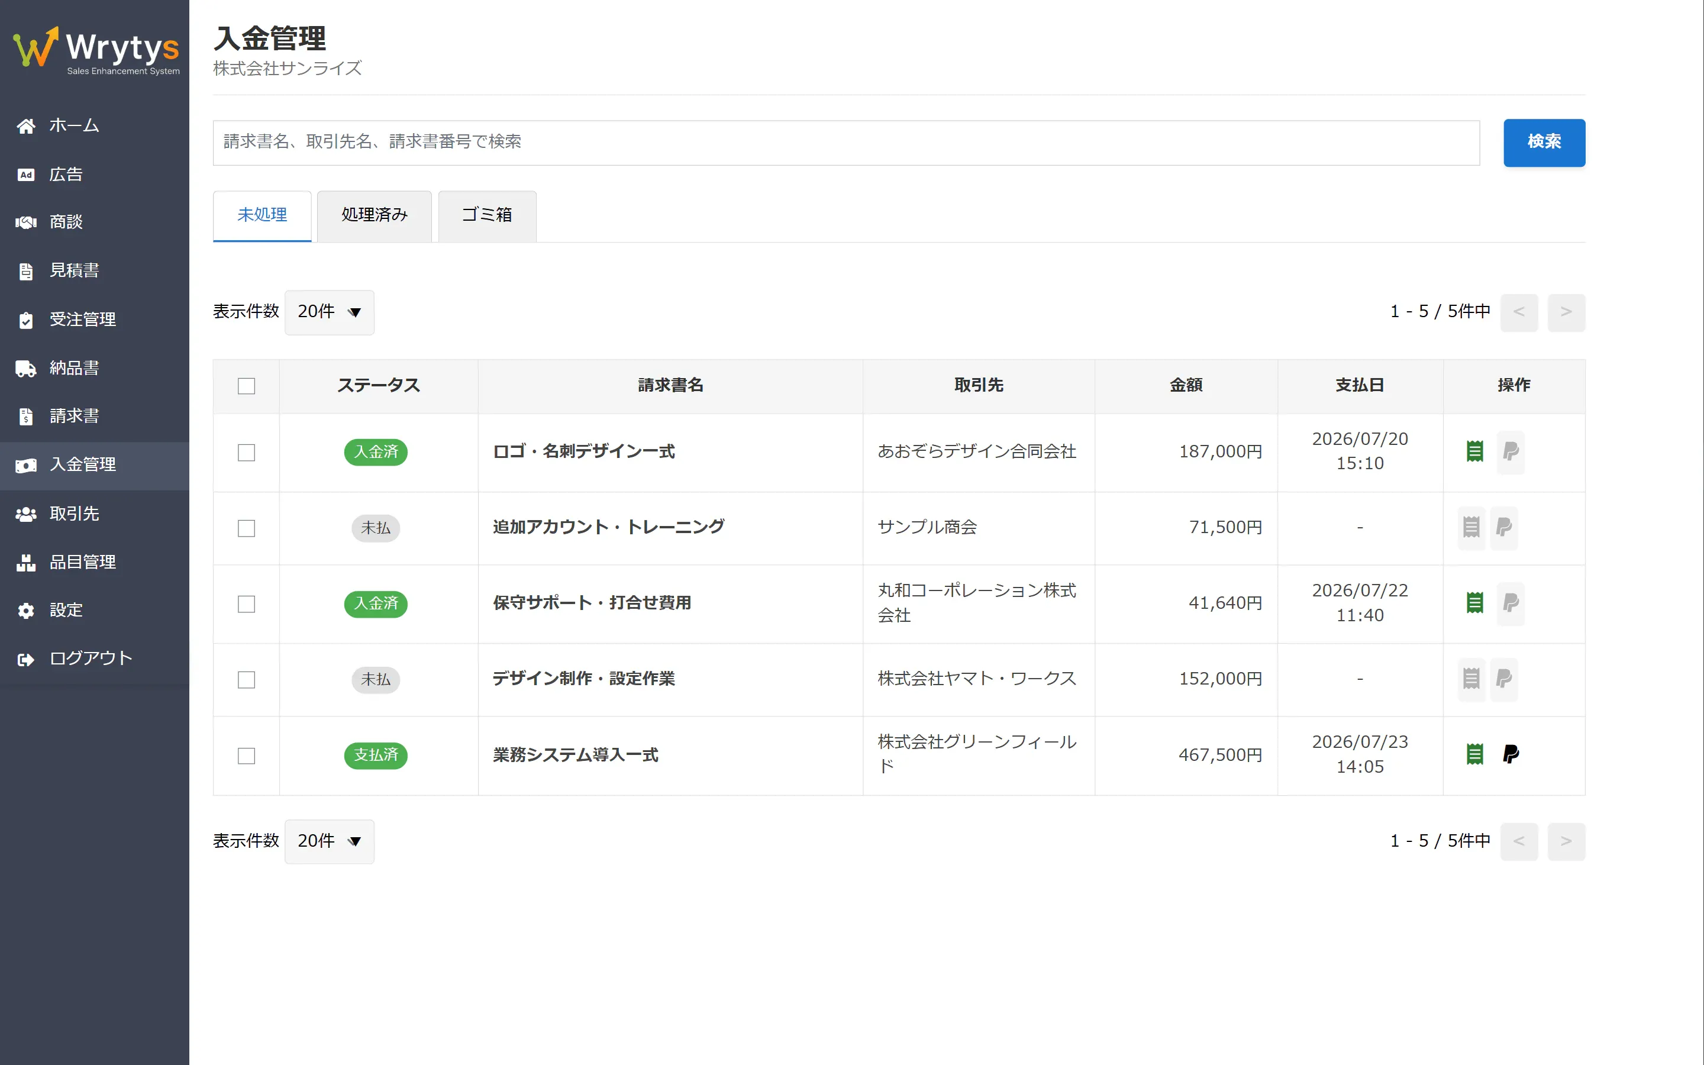Open invoice ロゴ・名刺デザイン一式

(584, 451)
